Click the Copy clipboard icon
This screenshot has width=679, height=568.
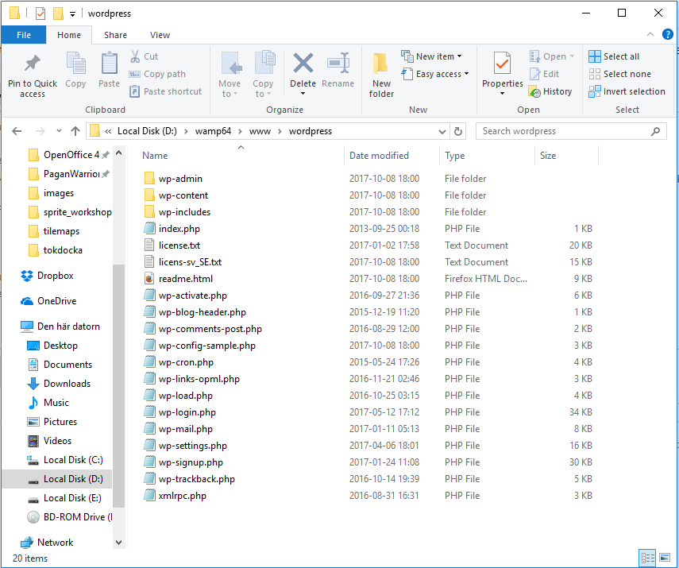[75, 64]
